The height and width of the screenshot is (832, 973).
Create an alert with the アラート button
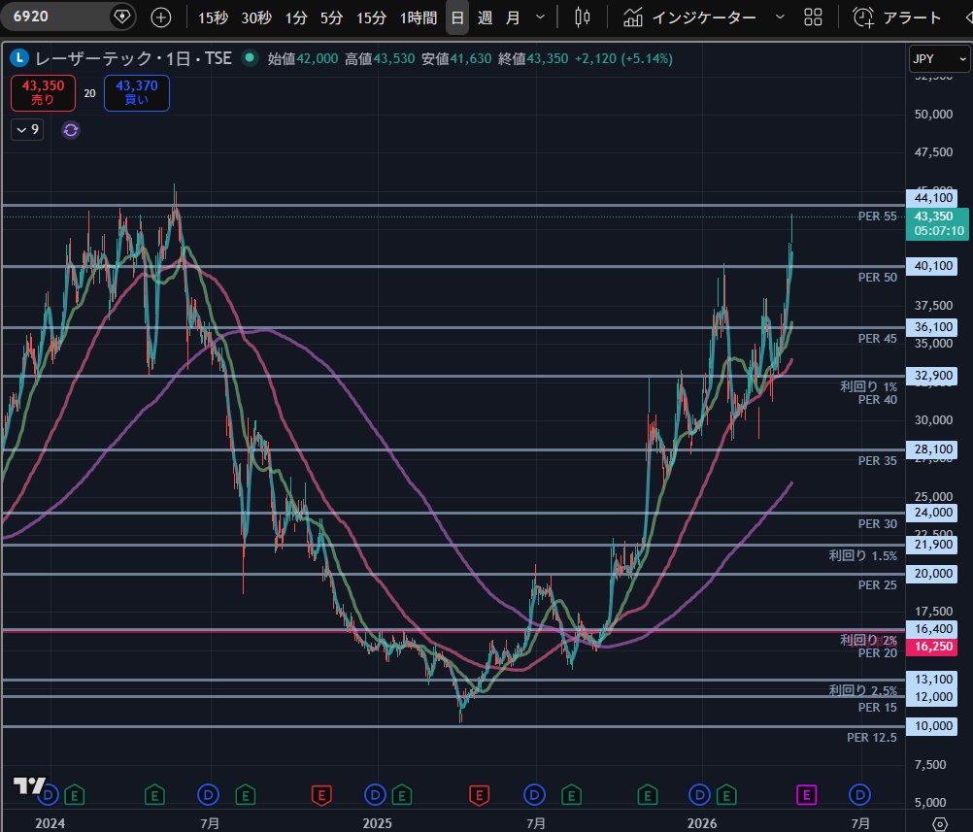896,17
